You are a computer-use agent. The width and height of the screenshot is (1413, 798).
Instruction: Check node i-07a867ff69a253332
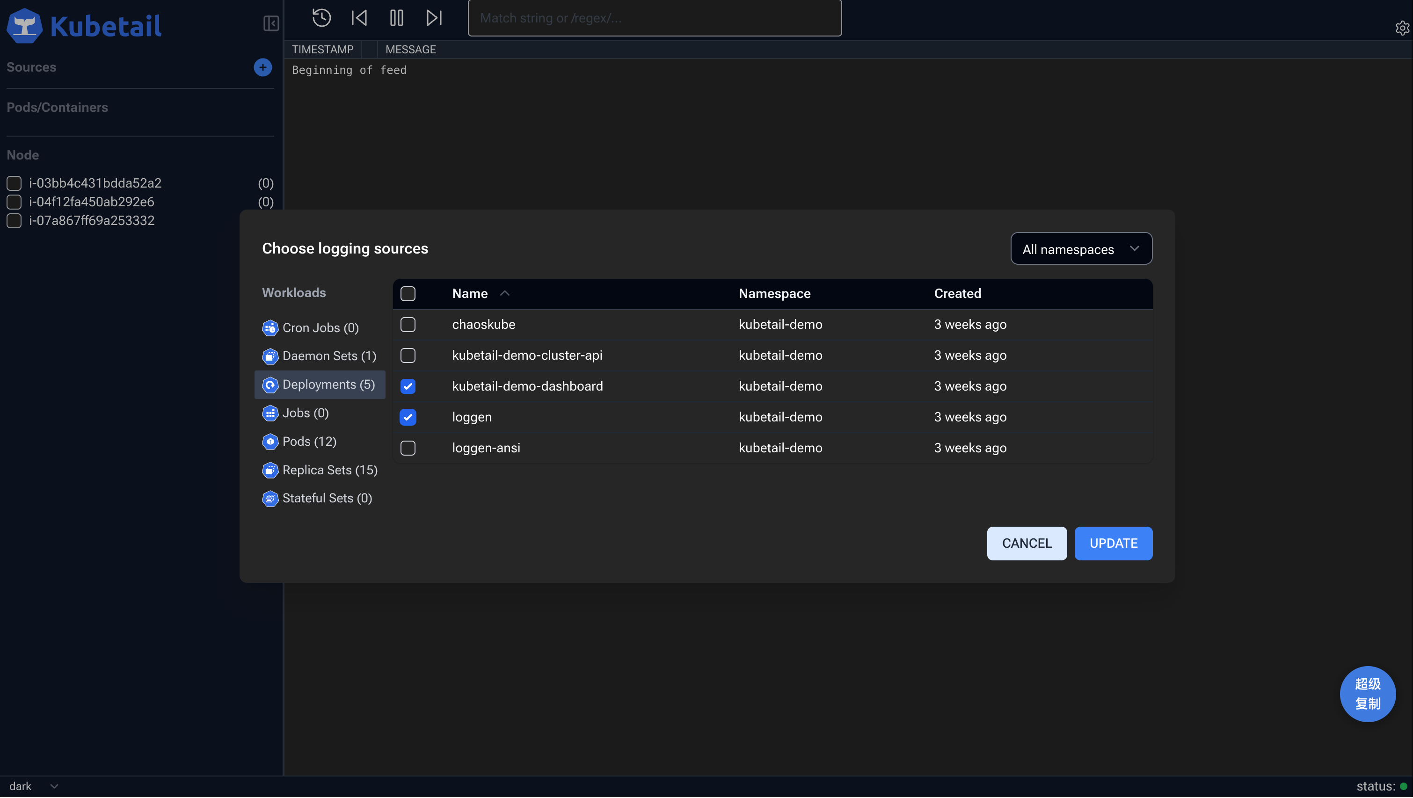pyautogui.click(x=14, y=220)
